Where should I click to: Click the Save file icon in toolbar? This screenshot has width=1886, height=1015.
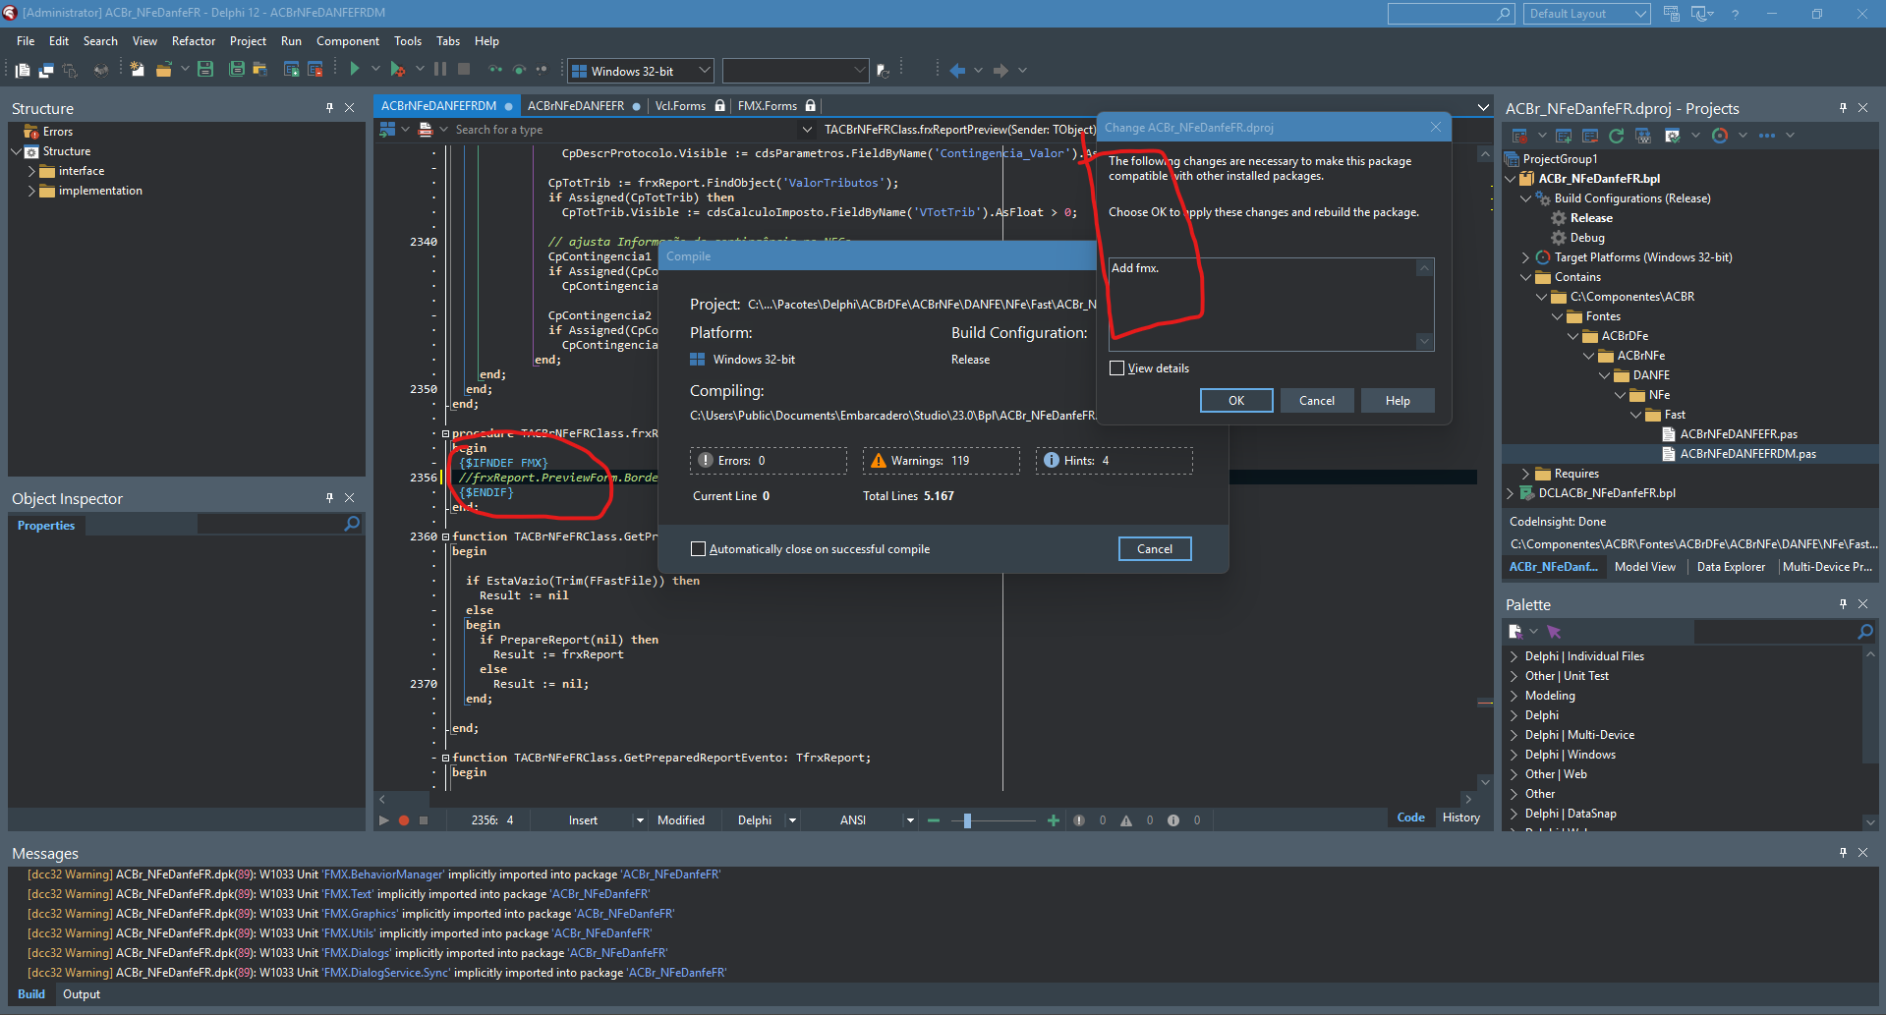pyautogui.click(x=205, y=69)
